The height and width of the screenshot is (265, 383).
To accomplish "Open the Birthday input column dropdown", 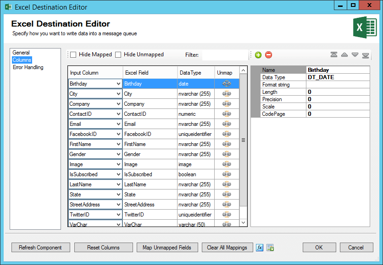I will (x=118, y=84).
